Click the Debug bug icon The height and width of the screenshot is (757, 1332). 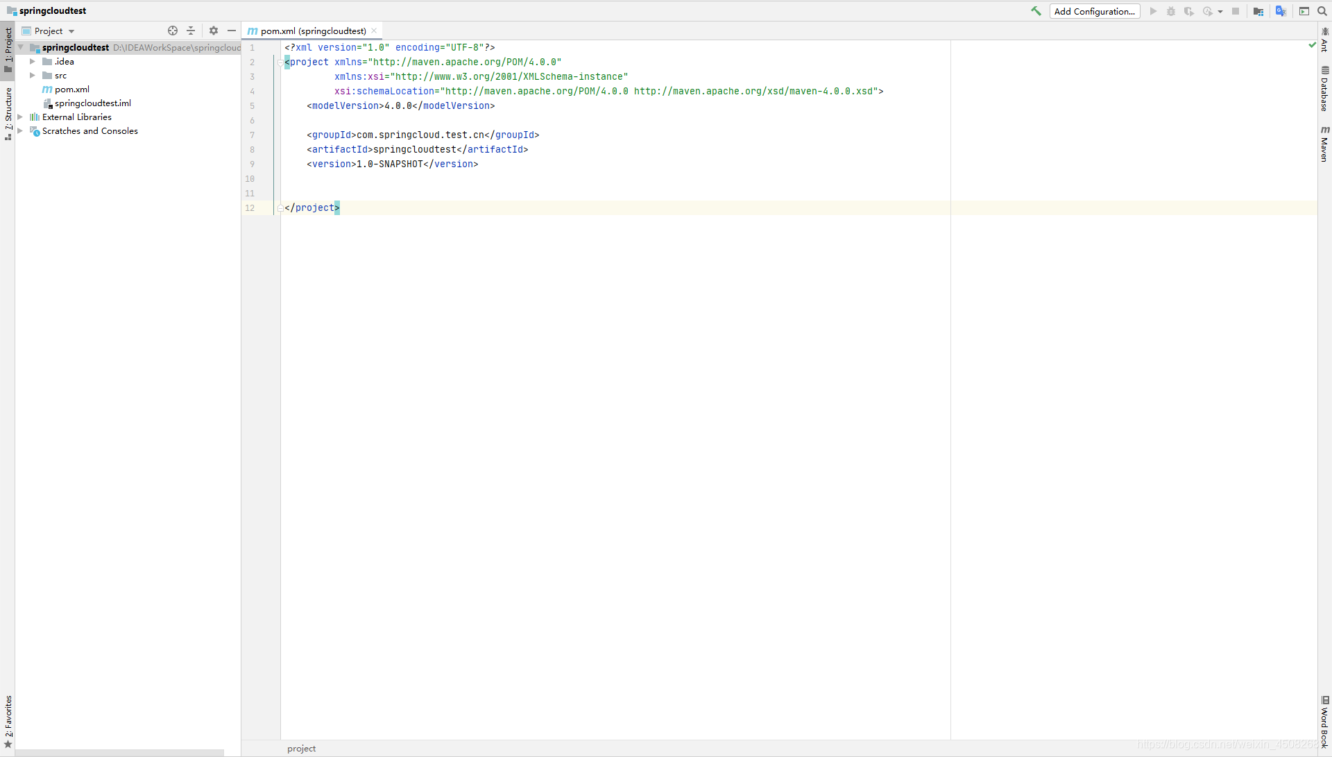pos(1171,11)
